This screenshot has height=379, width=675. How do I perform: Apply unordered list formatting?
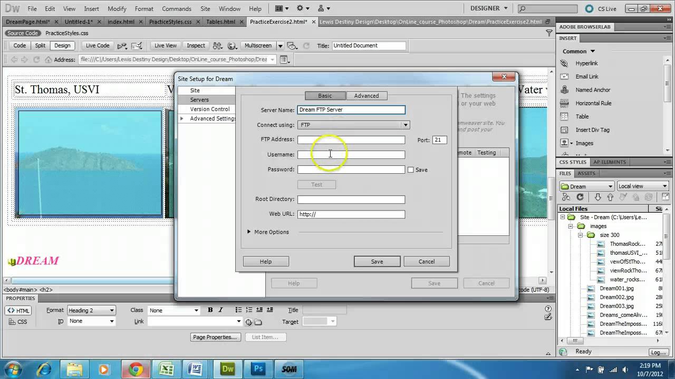click(238, 310)
